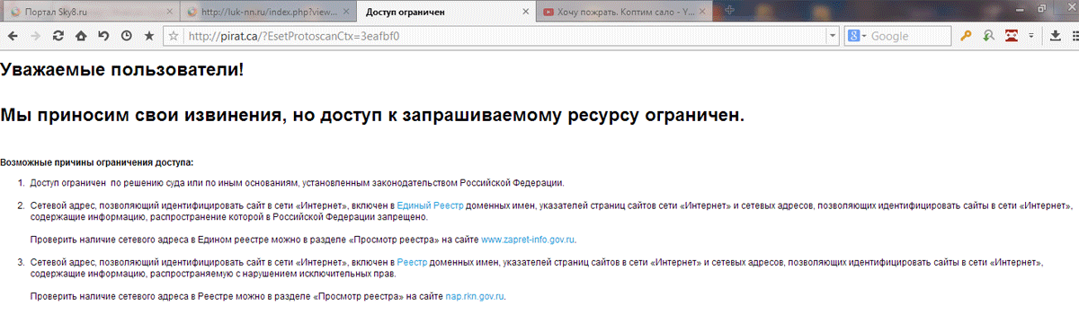Screen dimensions: 1079x323
Task: Open browsing history clock icon
Action: pos(126,36)
